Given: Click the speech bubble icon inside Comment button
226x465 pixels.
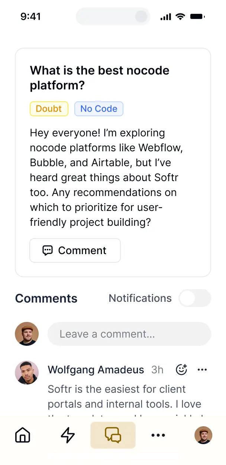Looking at the screenshot, I should point(48,250).
